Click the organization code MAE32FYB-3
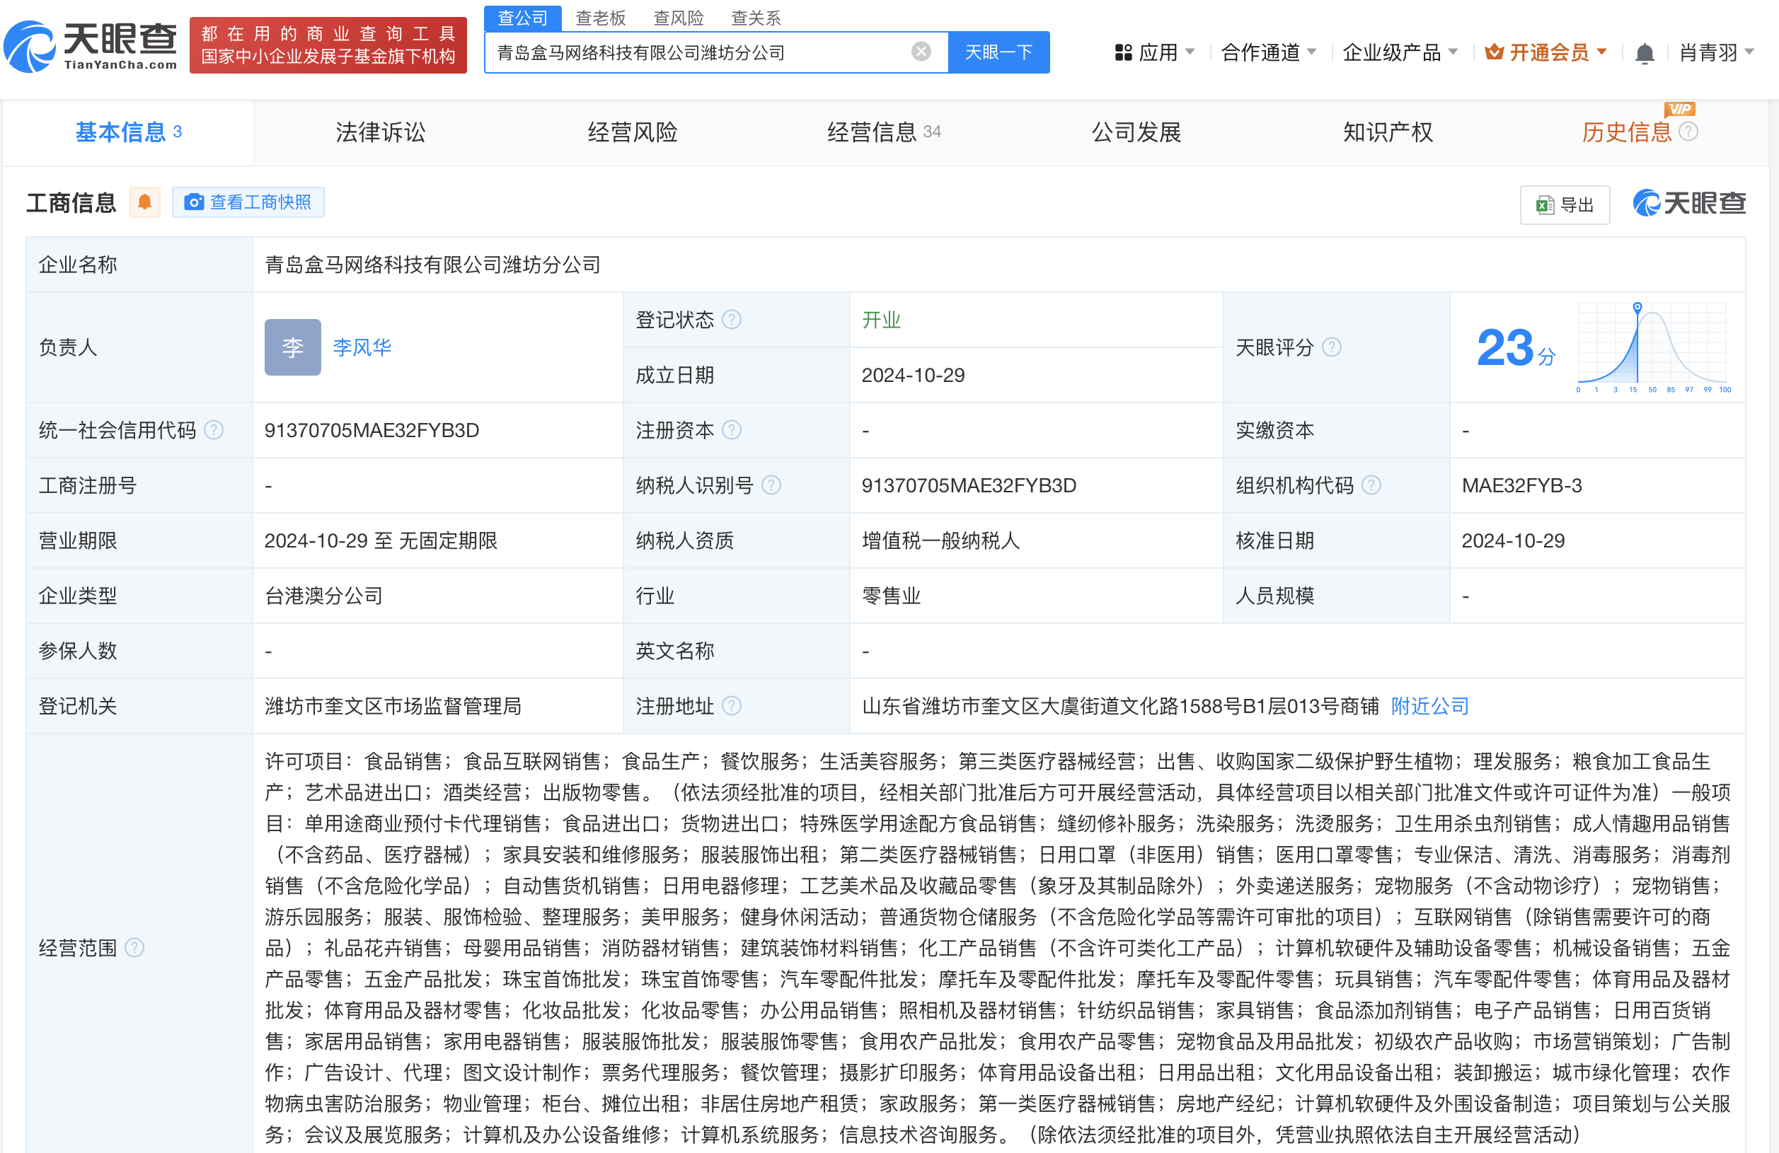Screen dimensions: 1779x1153 [x=1522, y=485]
